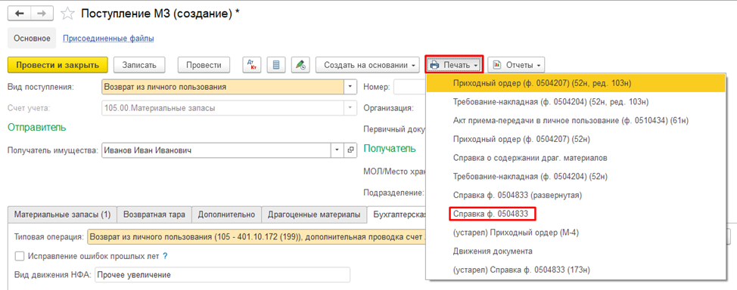737x290 pixels.
Task: Expand the Вид поступления dropdown
Action: pyautogui.click(x=350, y=87)
